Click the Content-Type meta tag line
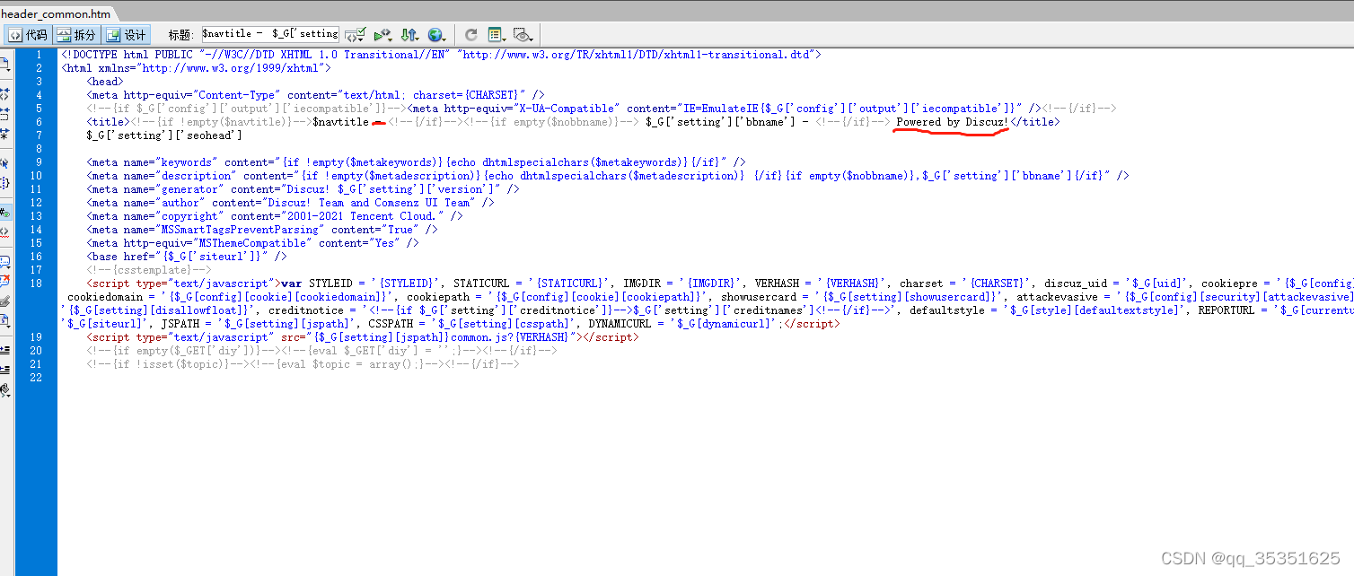The image size is (1354, 576). pyautogui.click(x=316, y=95)
